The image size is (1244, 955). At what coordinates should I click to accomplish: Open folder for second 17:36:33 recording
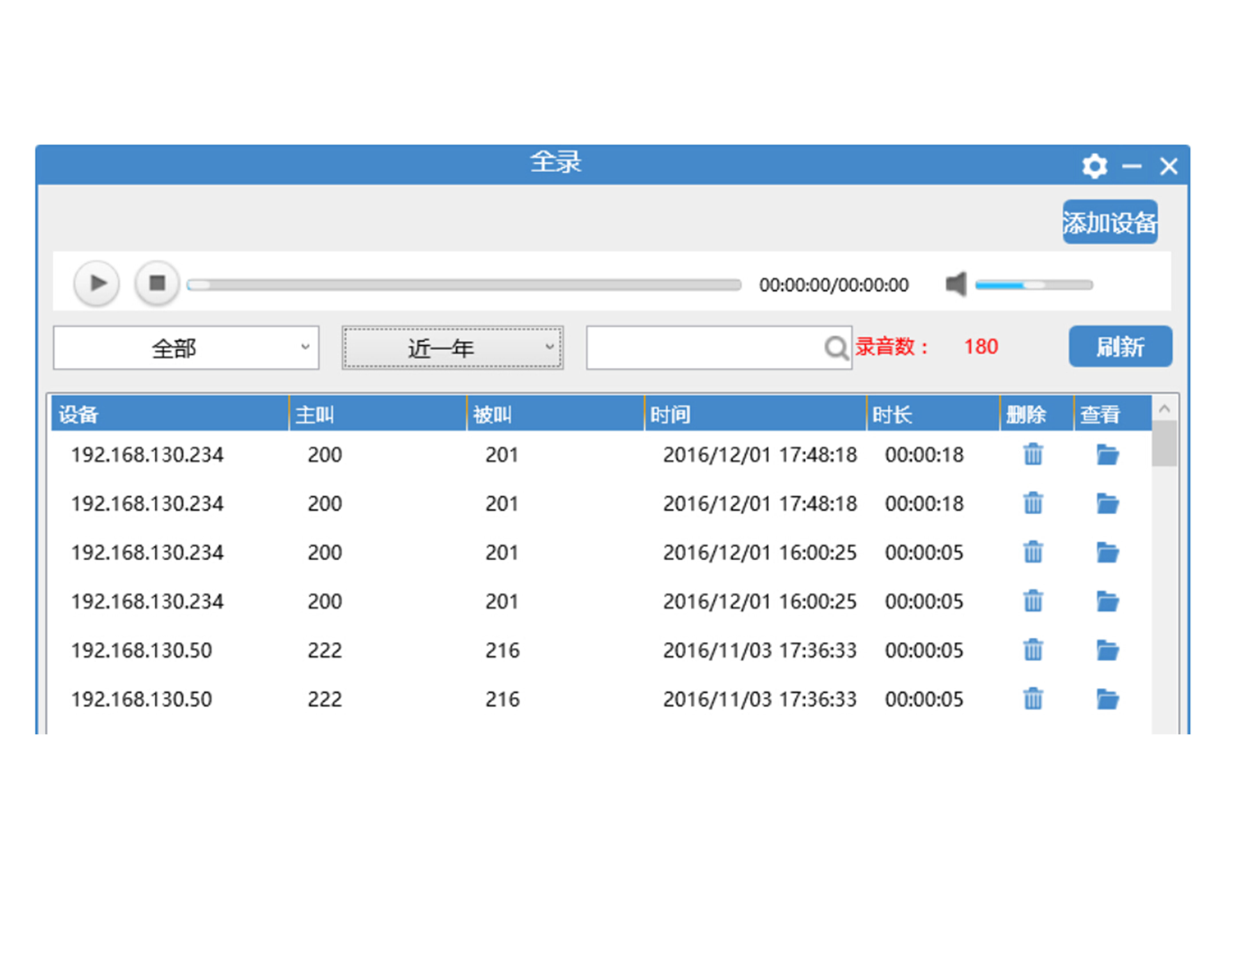tap(1108, 699)
